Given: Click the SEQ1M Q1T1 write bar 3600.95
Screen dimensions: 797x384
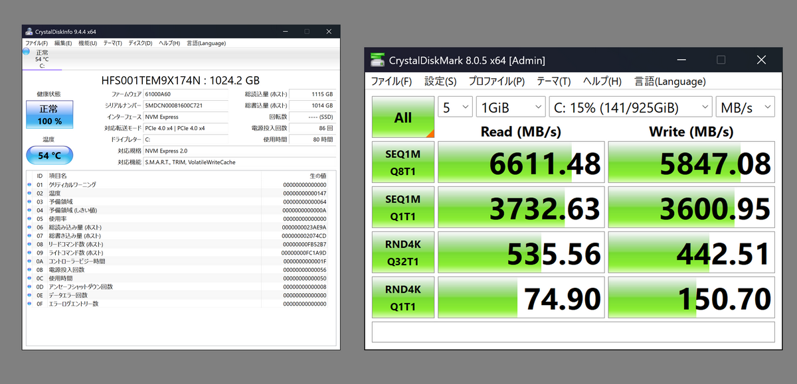Looking at the screenshot, I should click(691, 207).
